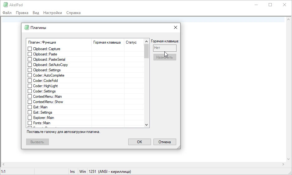Click the Плагин::Функция column header

pyautogui.click(x=59, y=42)
